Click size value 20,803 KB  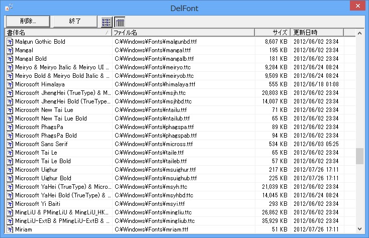click(274, 93)
